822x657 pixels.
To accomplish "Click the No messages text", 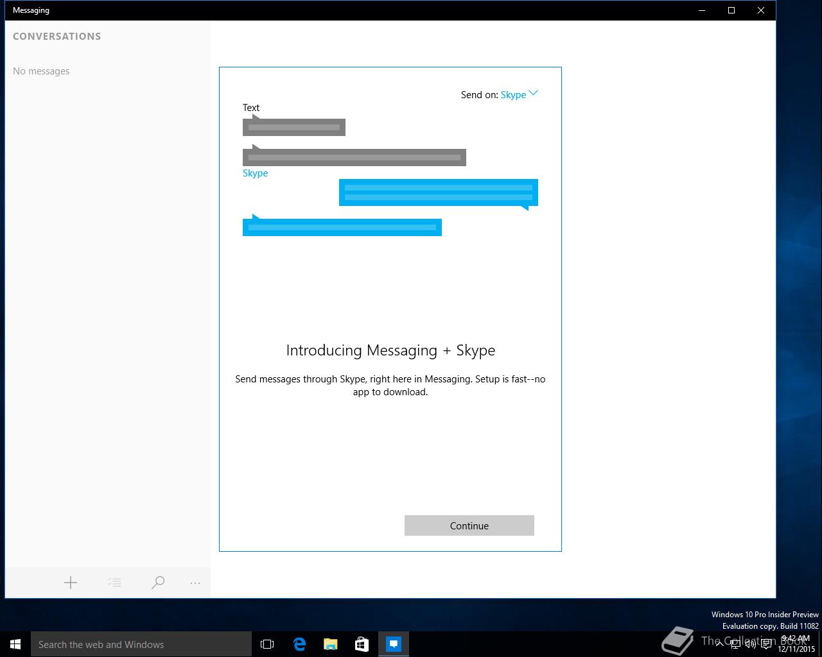I will coord(41,71).
